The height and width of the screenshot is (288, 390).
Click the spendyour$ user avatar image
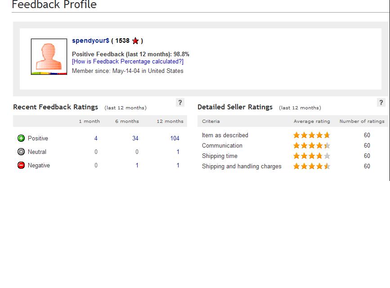click(49, 57)
